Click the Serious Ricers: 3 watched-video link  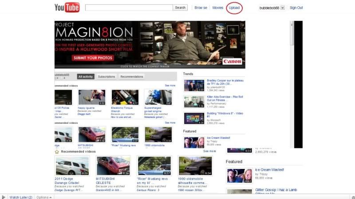click(x=148, y=190)
